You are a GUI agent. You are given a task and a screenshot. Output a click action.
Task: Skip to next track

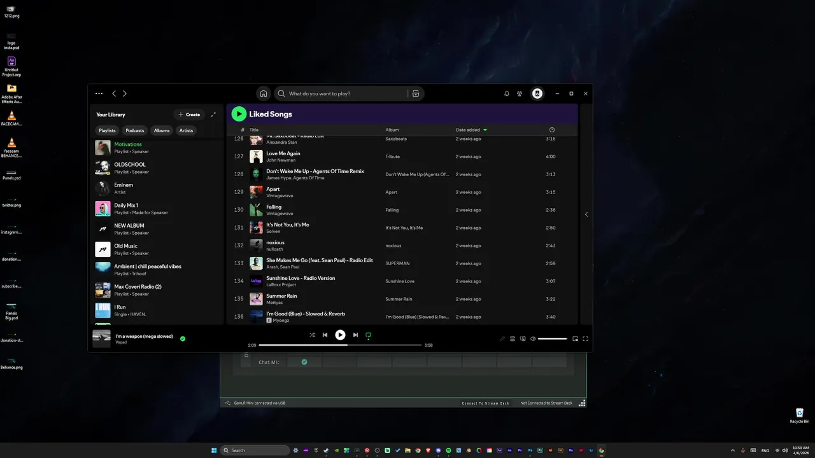click(x=355, y=335)
